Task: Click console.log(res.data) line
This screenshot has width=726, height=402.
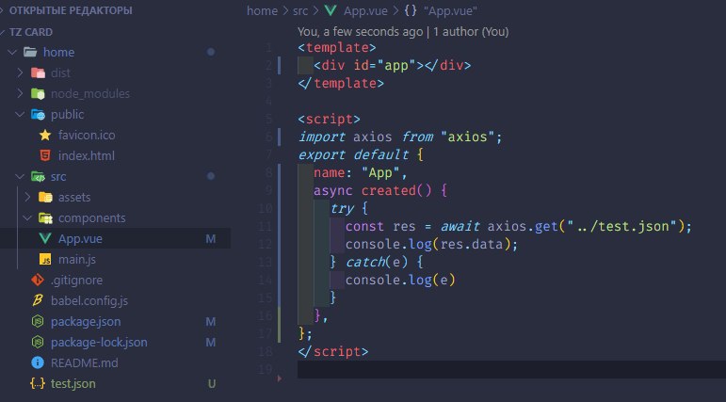Action: point(431,244)
